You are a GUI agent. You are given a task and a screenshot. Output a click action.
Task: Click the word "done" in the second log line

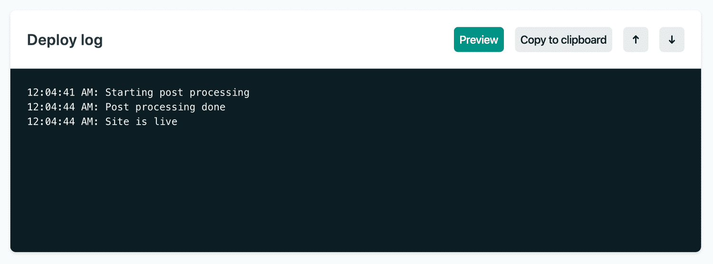pos(213,107)
